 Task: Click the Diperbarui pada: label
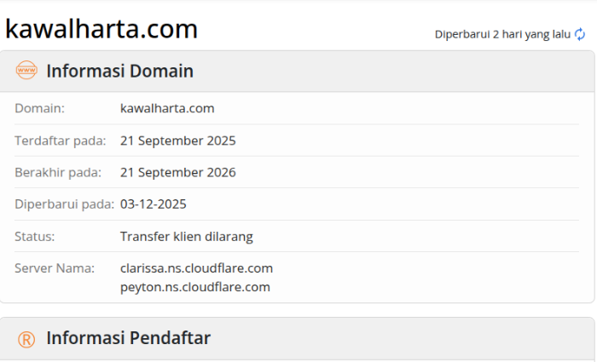click(64, 204)
